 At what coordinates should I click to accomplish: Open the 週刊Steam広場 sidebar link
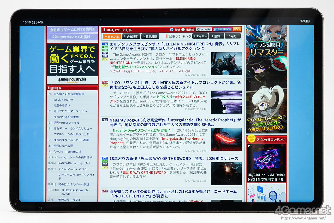(63, 146)
